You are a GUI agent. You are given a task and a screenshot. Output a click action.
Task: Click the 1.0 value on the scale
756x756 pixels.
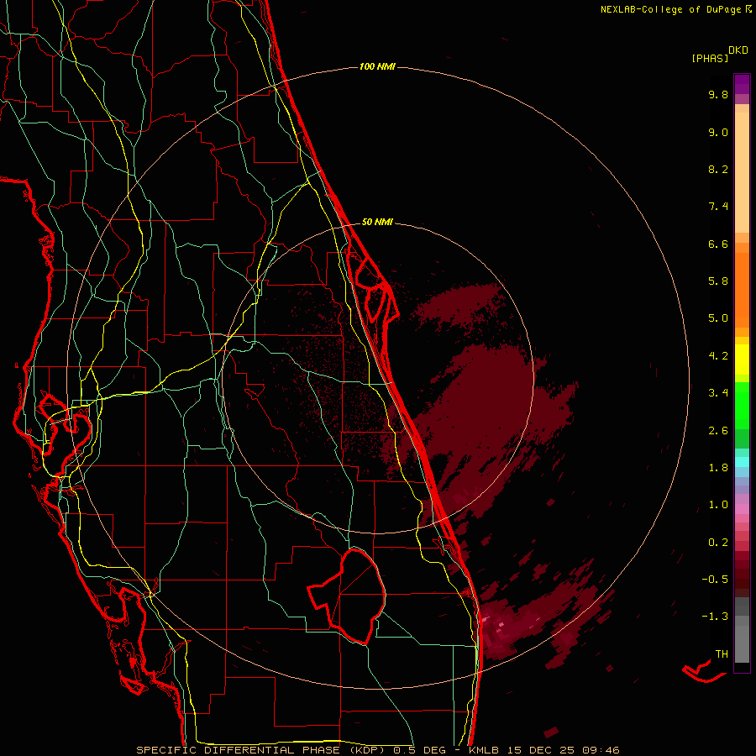718,505
